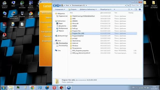Click Локальный диск (C:) breadcrumb segment
Screen dimensions: 160x90
click(78, 5)
